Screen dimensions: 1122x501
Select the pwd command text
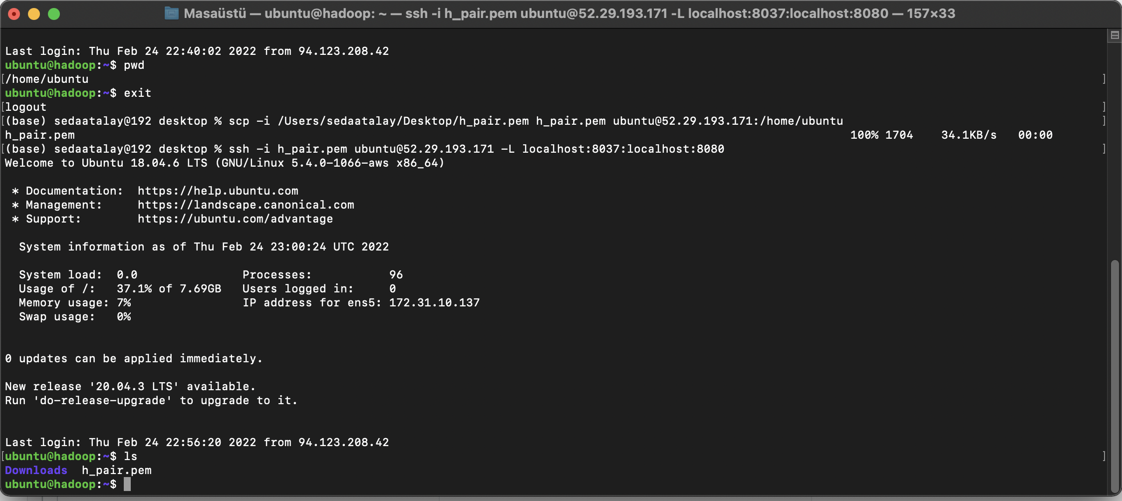(134, 65)
